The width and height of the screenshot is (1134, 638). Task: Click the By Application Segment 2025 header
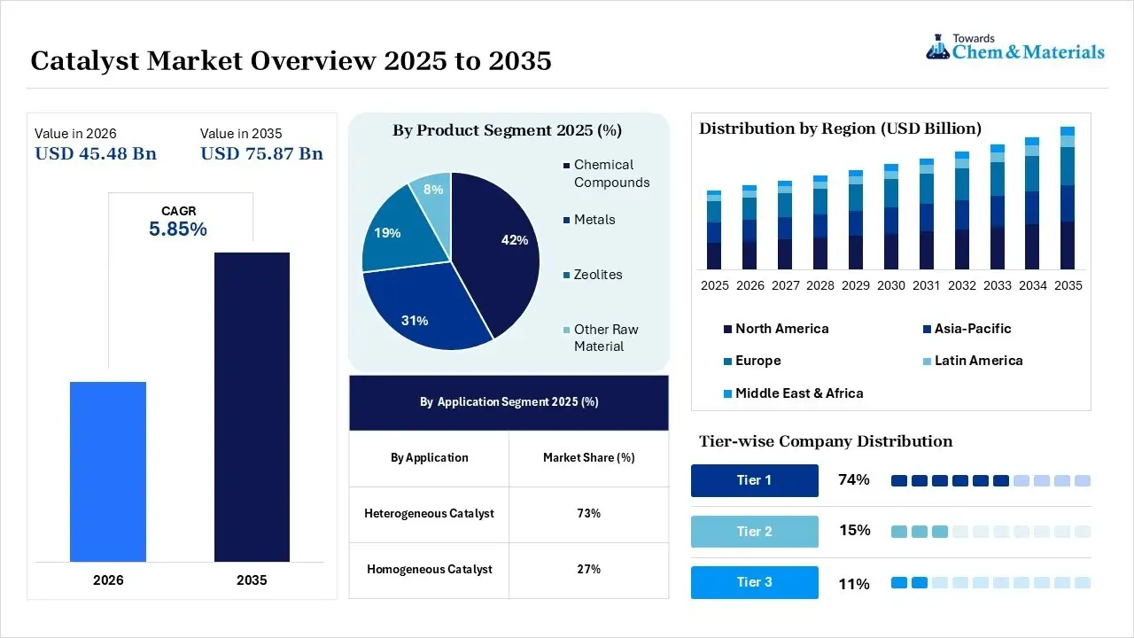(509, 402)
